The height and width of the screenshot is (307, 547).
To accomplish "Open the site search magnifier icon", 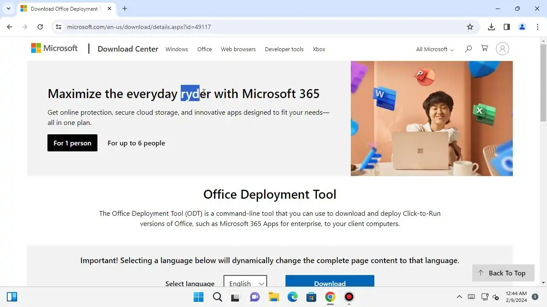I will pyautogui.click(x=468, y=49).
